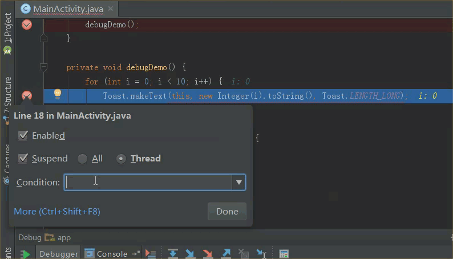Image resolution: width=453 pixels, height=259 pixels.
Task: Click the Step Out icon
Action: tap(226, 253)
